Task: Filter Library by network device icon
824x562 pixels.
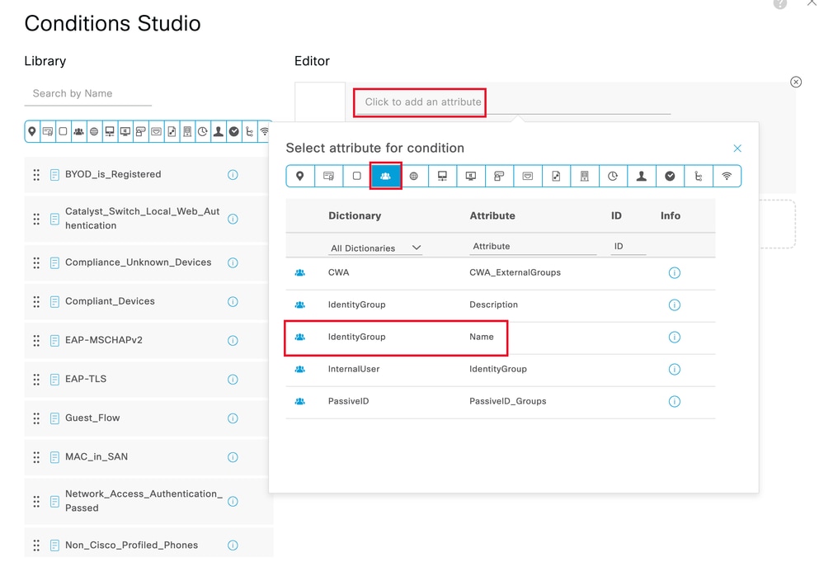Action: pyautogui.click(x=110, y=131)
